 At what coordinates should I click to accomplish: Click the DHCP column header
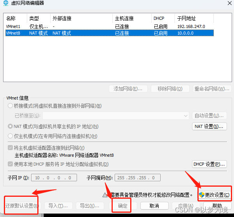pyautogui.click(x=159, y=18)
